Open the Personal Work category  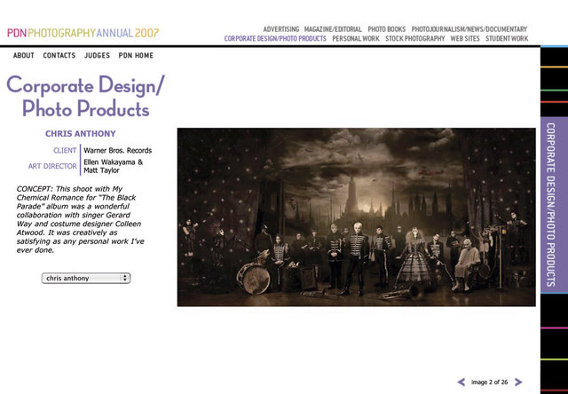click(356, 38)
